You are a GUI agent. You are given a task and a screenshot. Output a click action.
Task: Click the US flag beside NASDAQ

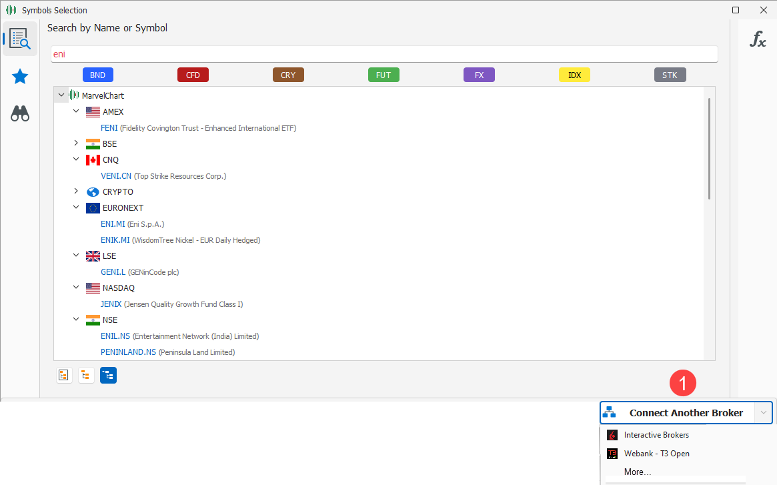93,288
